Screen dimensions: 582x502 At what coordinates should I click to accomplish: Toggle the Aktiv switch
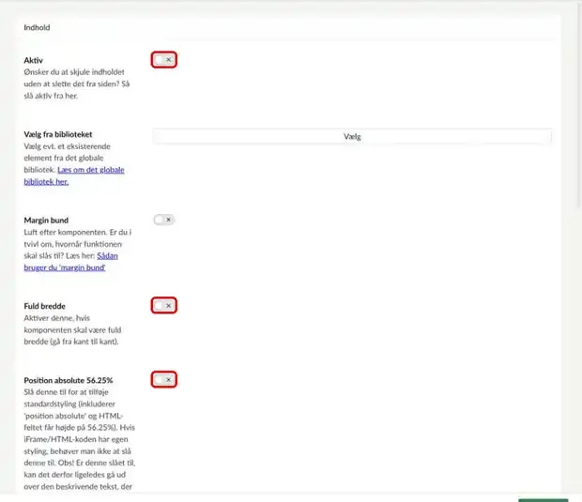tap(163, 60)
